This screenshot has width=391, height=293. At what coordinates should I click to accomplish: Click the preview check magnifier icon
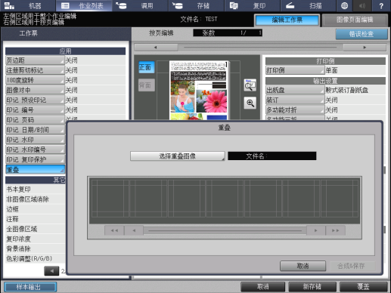250,85
